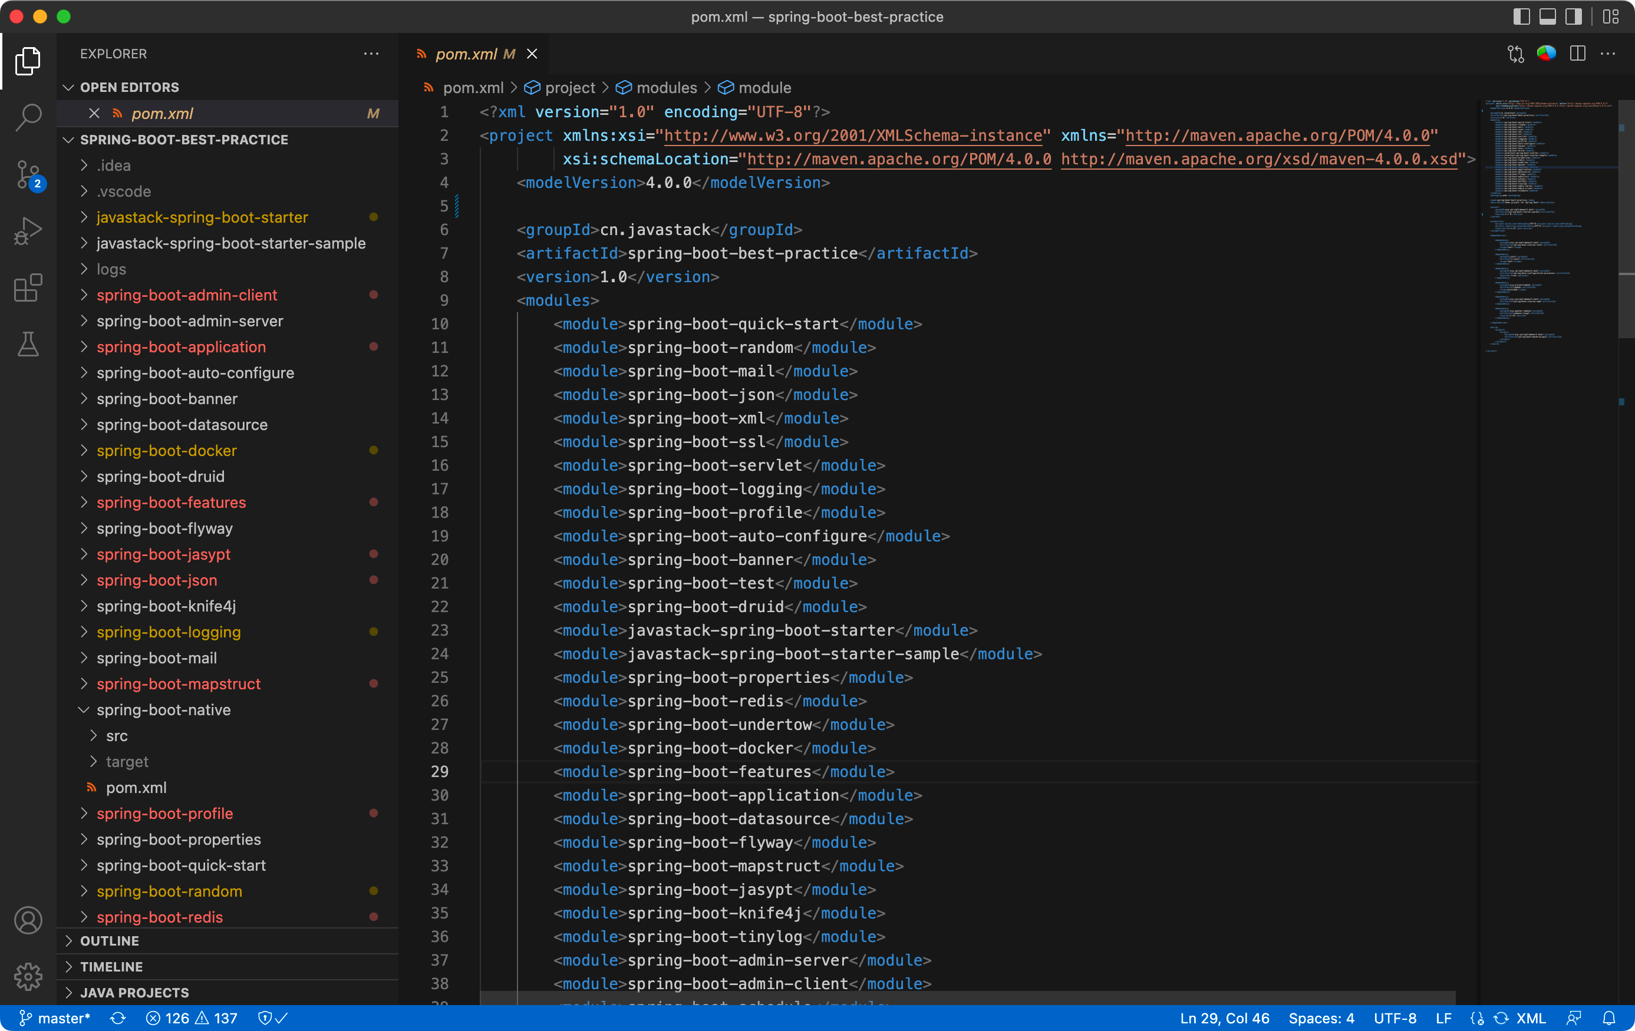The image size is (1635, 1031).
Task: Expand the OUTLINE section
Action: (228, 941)
